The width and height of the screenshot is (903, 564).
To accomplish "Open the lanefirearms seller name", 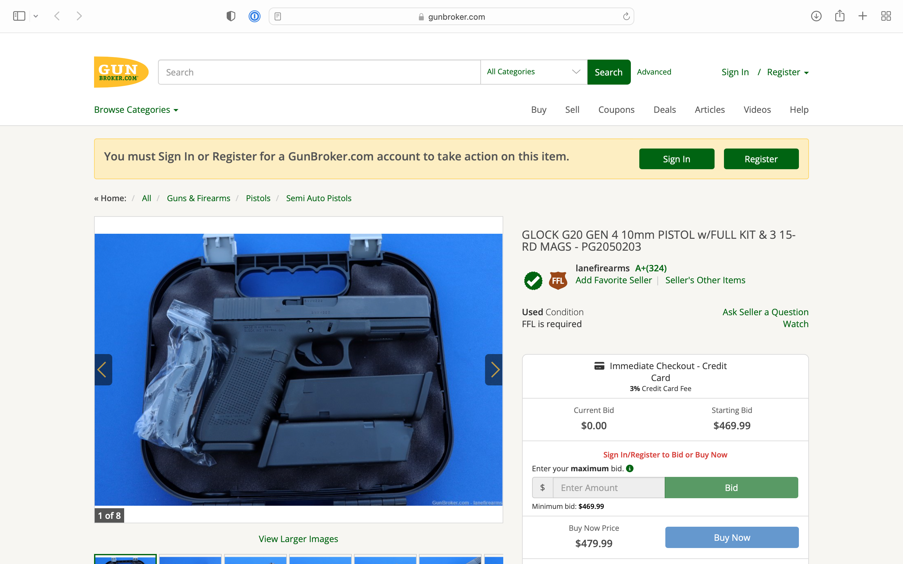I will (602, 268).
